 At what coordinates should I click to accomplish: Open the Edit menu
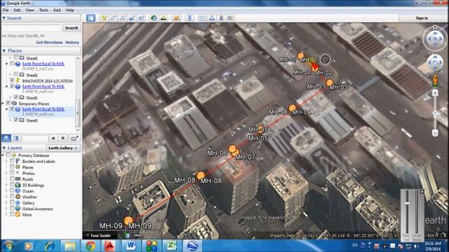click(x=17, y=10)
